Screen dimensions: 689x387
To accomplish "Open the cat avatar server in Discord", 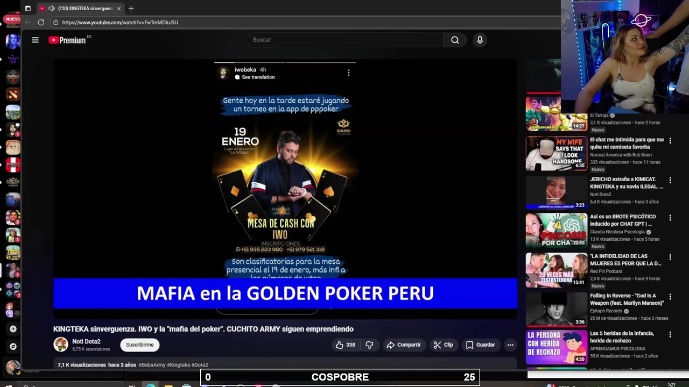I will pyautogui.click(x=13, y=147).
